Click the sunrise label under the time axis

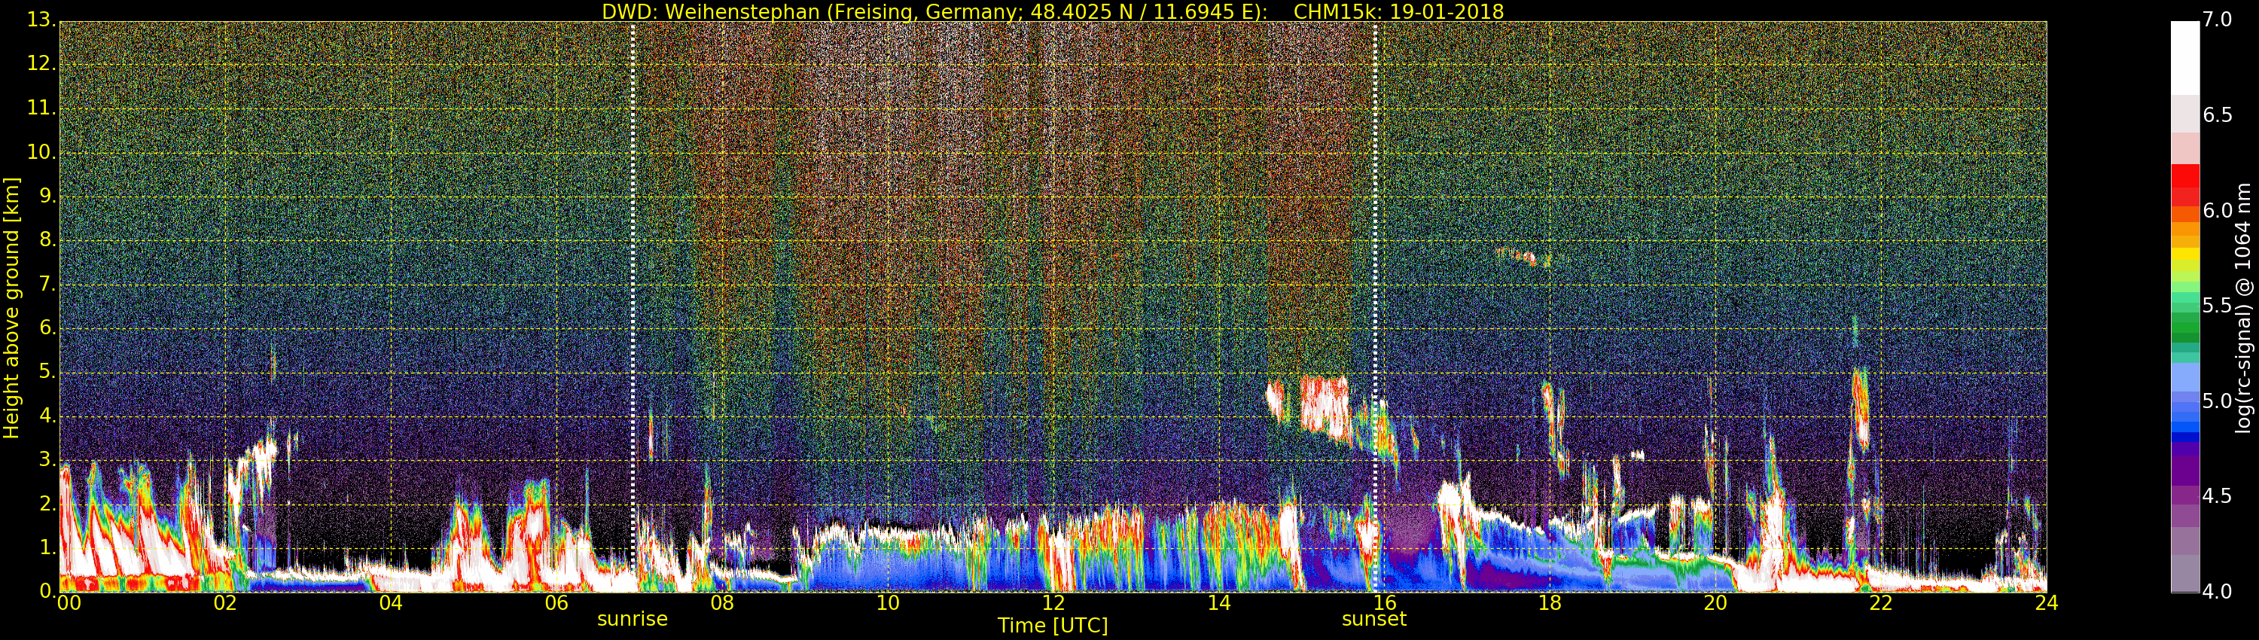pyautogui.click(x=633, y=619)
